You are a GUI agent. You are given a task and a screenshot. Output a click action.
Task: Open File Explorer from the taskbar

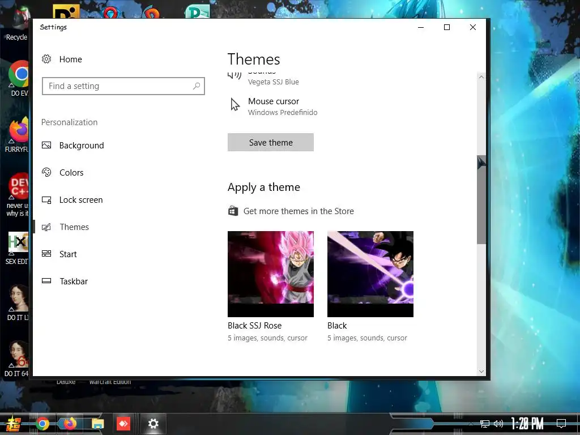pyautogui.click(x=97, y=424)
